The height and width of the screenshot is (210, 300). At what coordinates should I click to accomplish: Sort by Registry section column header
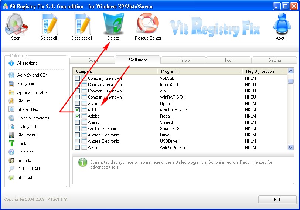(262, 71)
